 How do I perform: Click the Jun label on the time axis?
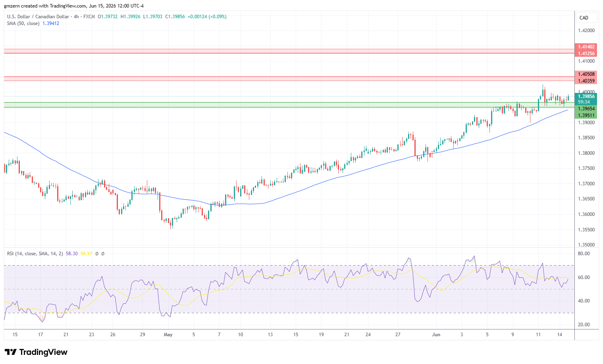pos(436,335)
